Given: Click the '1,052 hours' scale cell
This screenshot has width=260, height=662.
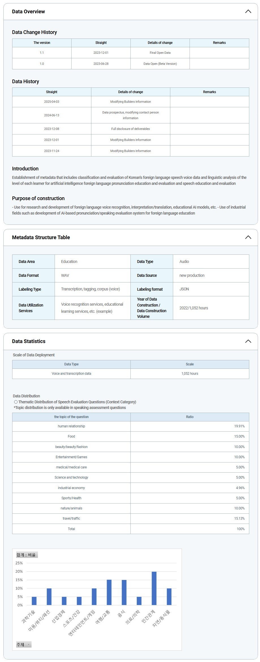Looking at the screenshot, I should point(190,374).
